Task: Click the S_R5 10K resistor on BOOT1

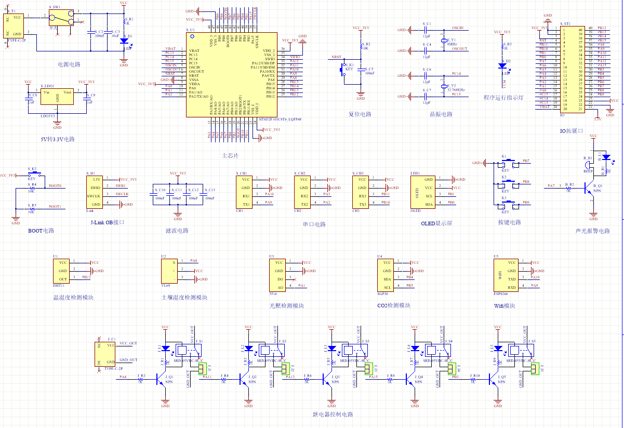Action: click(32, 209)
